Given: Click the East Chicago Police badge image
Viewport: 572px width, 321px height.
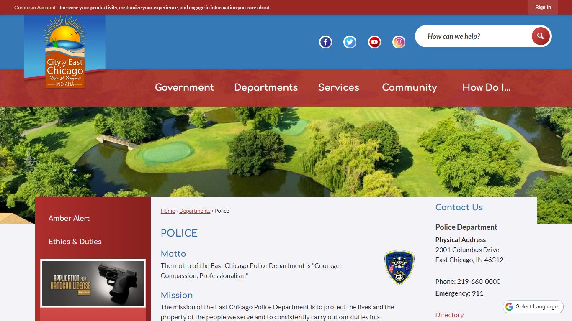Looking at the screenshot, I should tap(399, 268).
